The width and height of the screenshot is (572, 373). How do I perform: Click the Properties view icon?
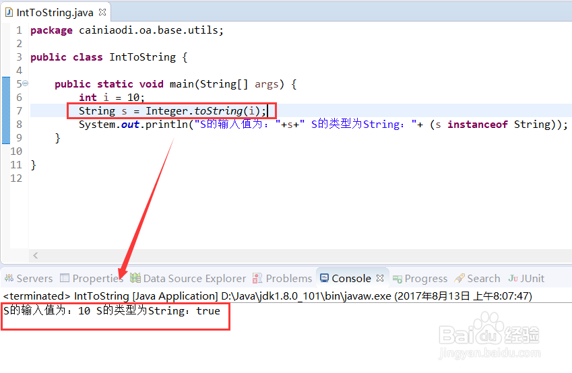point(65,278)
